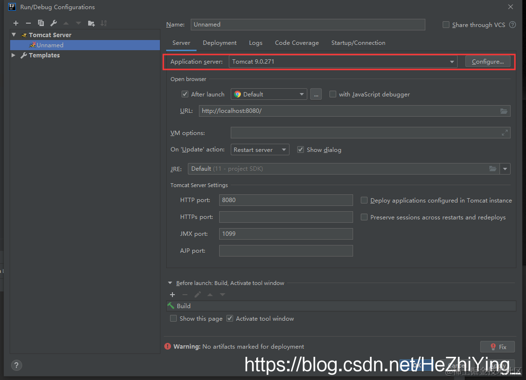Move before launch task down
Screen dimensions: 526x380
223,295
